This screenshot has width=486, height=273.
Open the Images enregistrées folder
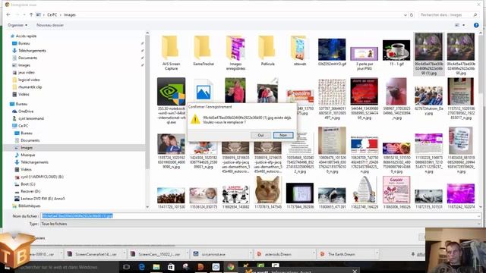[235, 53]
